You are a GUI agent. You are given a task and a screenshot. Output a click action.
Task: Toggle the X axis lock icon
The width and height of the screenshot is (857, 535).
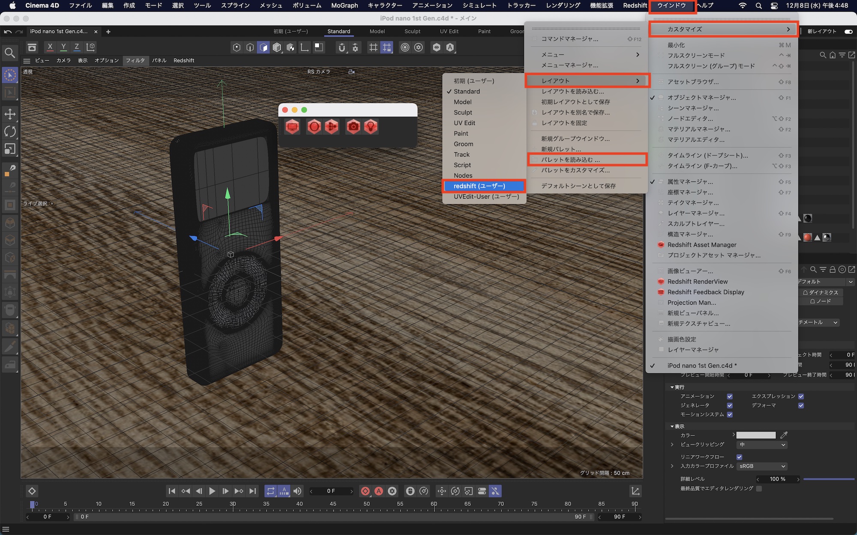[50, 47]
